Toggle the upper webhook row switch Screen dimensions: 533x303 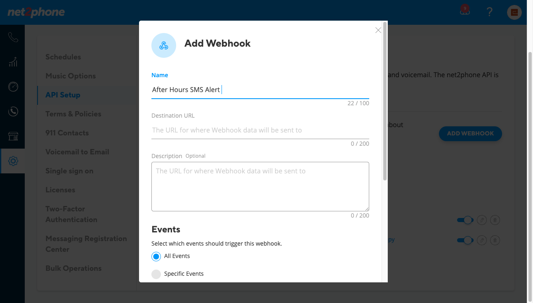point(465,220)
